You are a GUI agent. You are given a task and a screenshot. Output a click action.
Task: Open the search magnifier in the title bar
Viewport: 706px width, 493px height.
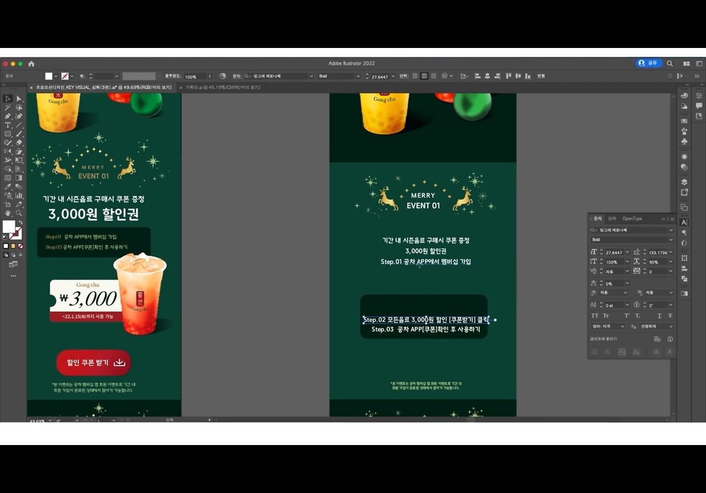tap(670, 63)
